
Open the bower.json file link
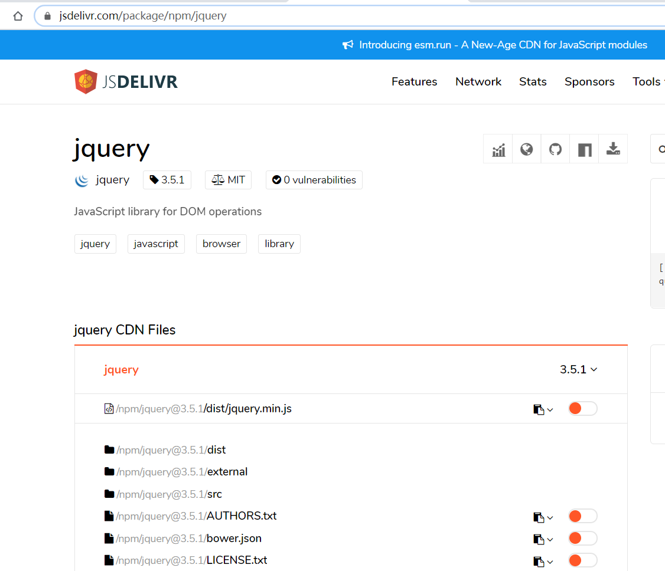pos(189,539)
